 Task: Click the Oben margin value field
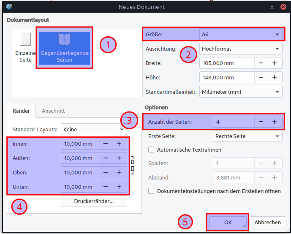pyautogui.click(x=80, y=172)
